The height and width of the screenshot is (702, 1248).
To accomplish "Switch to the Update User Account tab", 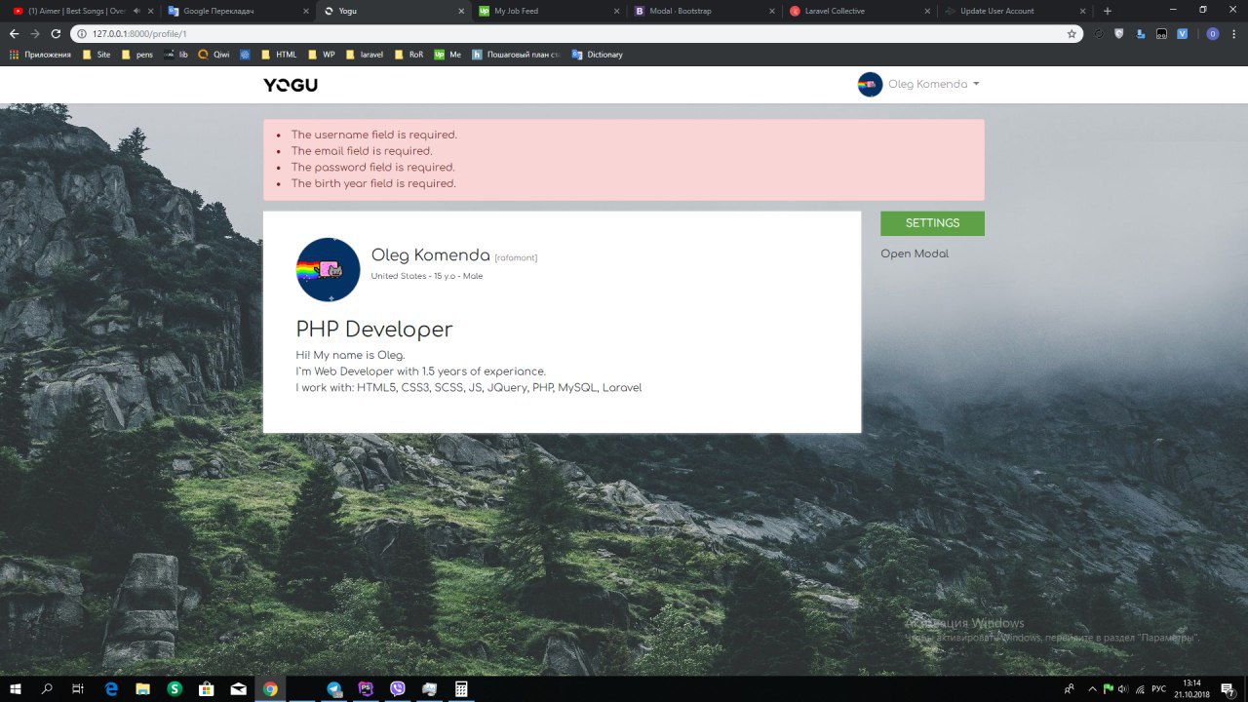I will (x=1014, y=11).
